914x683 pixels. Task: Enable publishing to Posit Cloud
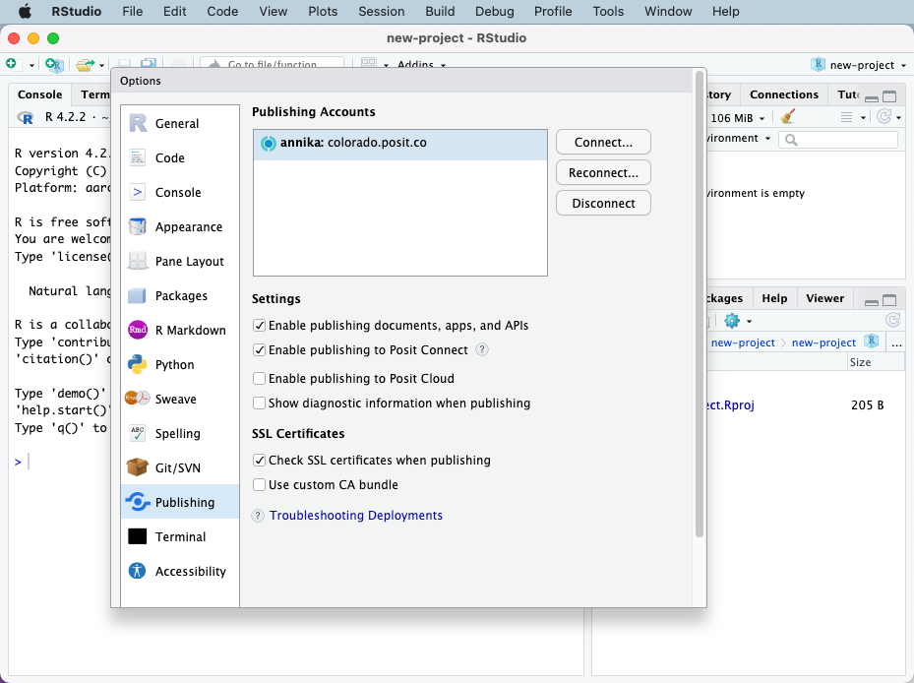coord(260,379)
